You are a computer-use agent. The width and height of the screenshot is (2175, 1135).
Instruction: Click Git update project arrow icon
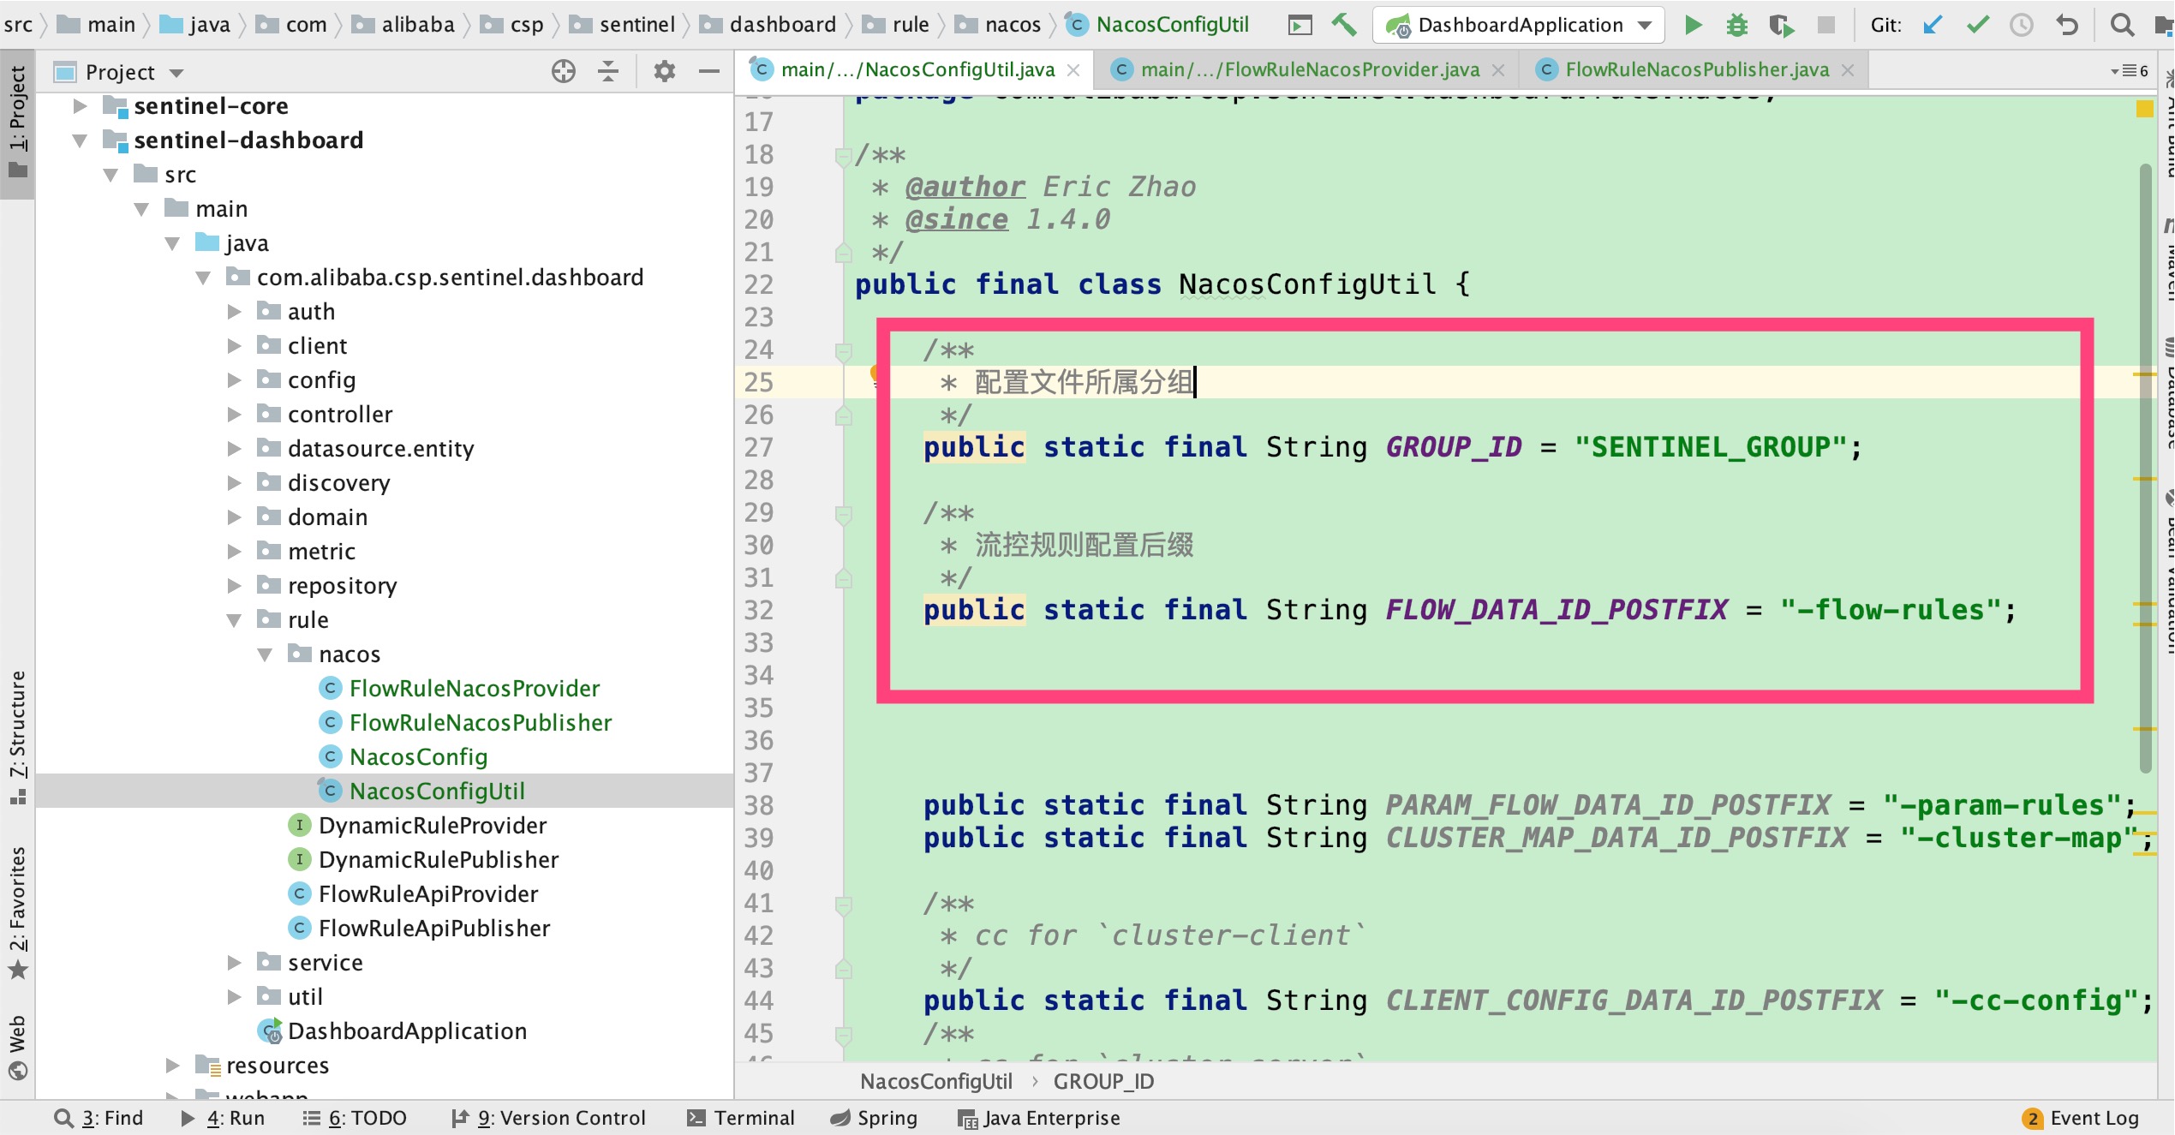1932,25
